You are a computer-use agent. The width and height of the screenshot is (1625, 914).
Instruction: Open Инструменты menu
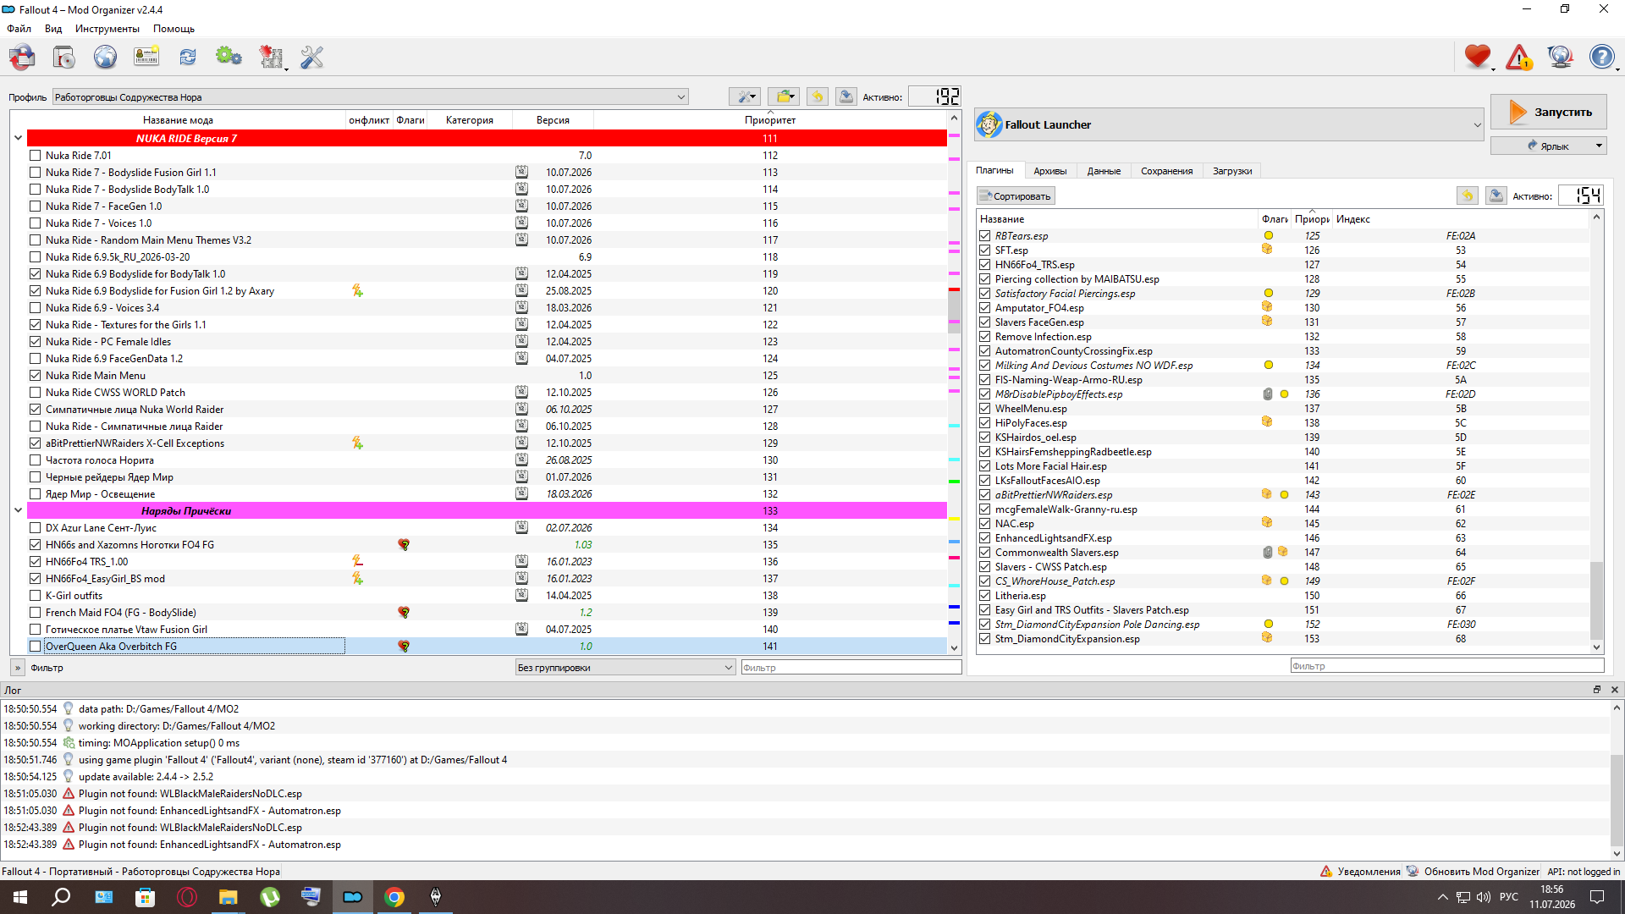tap(107, 29)
